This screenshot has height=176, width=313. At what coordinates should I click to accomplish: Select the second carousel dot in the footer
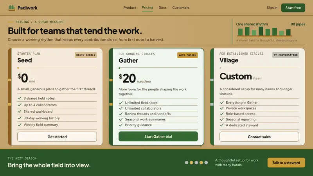pos(191,163)
